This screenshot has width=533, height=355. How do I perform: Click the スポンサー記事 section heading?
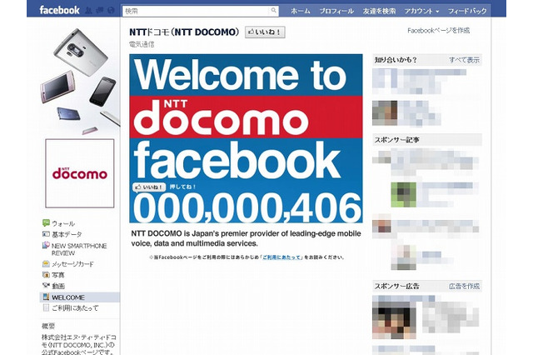(397, 140)
